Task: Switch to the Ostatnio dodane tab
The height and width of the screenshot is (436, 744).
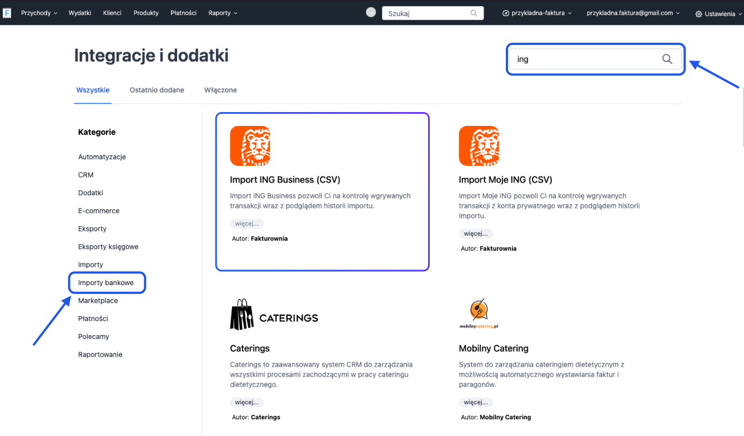Action: pyautogui.click(x=157, y=90)
